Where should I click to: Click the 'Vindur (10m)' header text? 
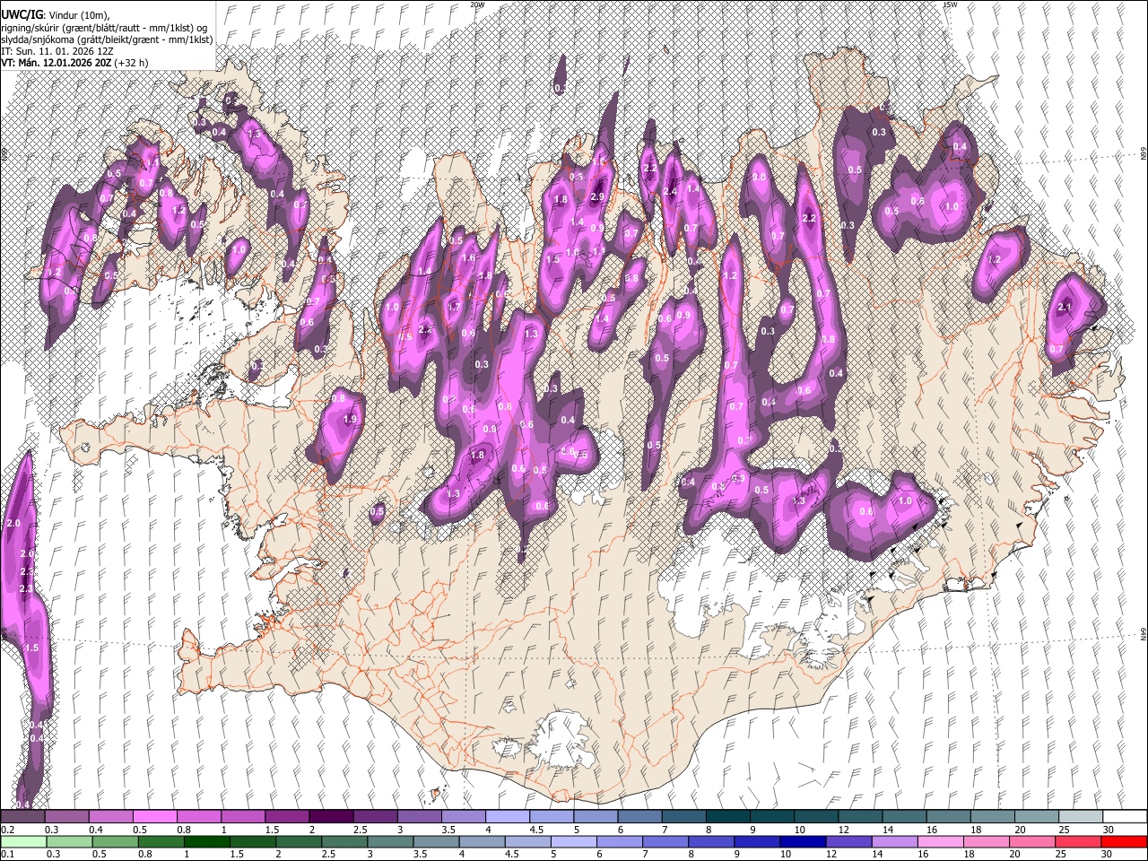[78, 15]
